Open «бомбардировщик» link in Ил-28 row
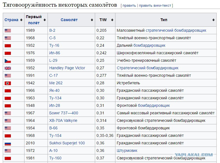220x163 pixels. click(x=154, y=105)
